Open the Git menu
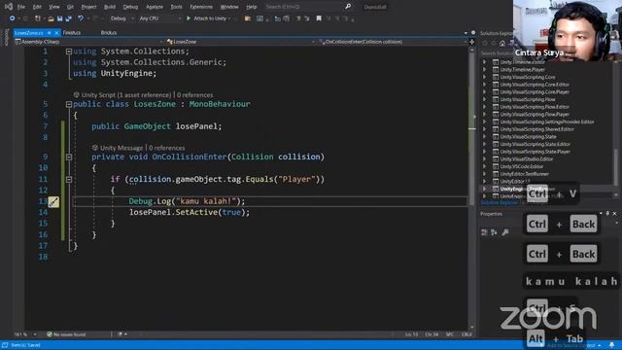This screenshot has width=622, height=350. [x=70, y=7]
